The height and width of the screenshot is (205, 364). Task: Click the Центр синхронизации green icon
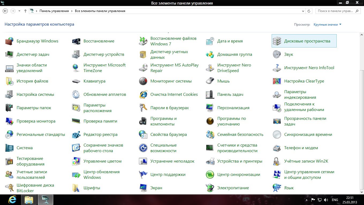(210, 175)
